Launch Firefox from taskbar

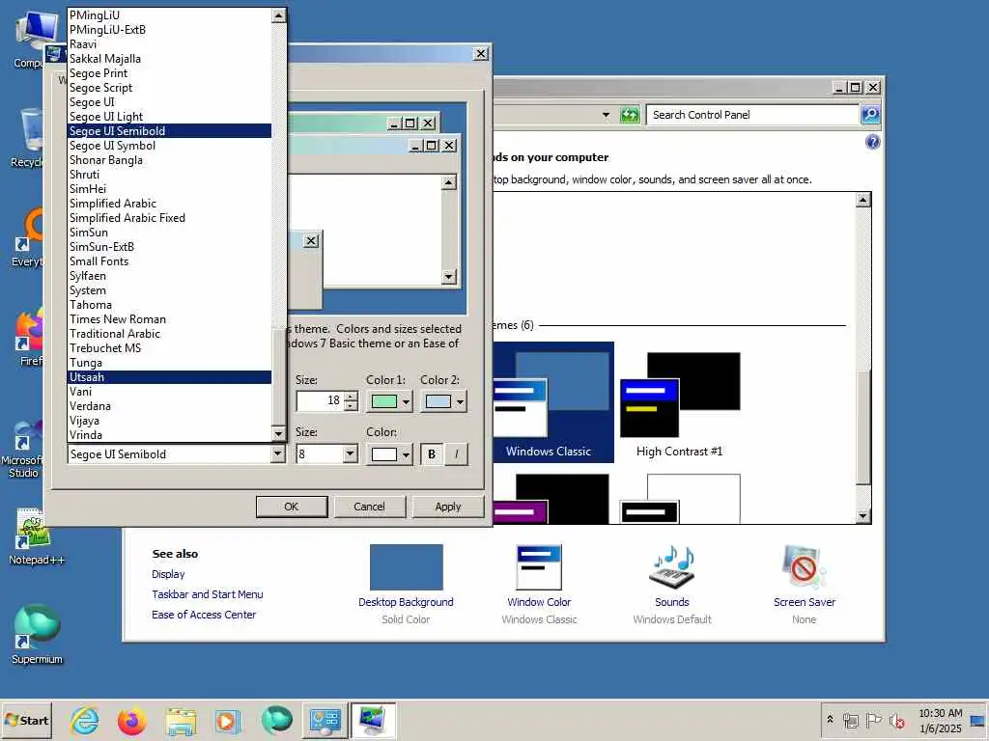(x=131, y=720)
